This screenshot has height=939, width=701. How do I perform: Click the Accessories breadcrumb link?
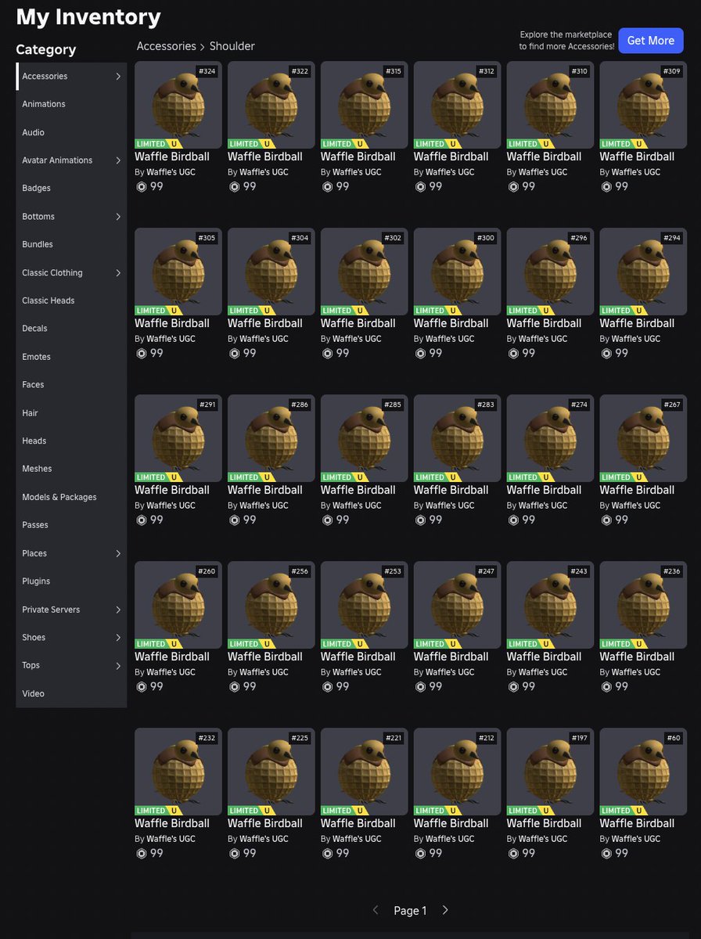tap(167, 46)
